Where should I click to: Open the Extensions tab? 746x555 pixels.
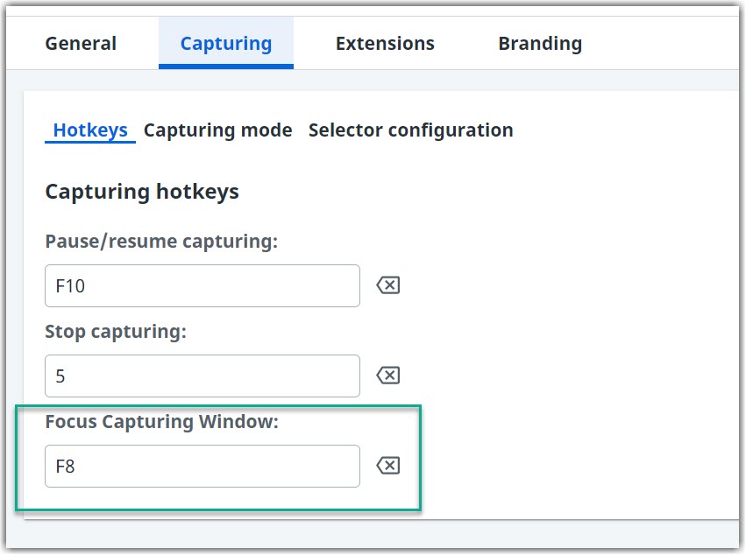pos(385,43)
